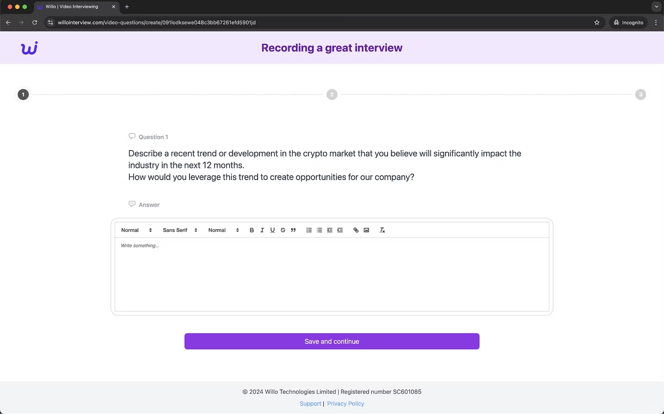
Task: Insert a bulleted list
Action: pos(319,230)
